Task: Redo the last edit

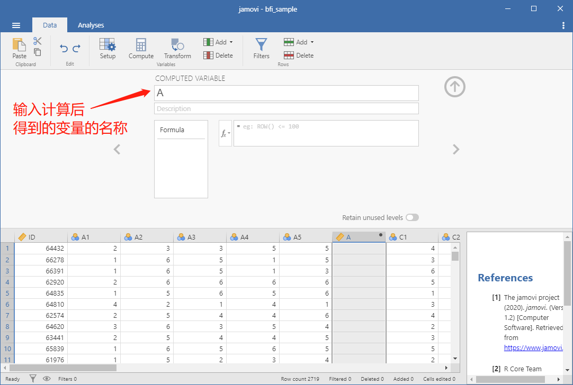Action: click(77, 48)
